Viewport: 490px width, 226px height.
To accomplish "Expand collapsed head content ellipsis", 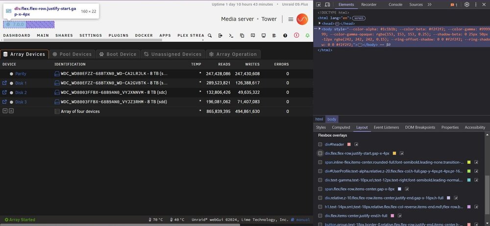I will 337,24.
